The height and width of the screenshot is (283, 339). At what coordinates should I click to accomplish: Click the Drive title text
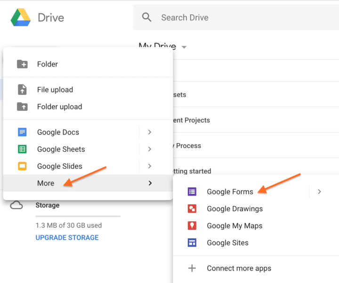(x=51, y=17)
